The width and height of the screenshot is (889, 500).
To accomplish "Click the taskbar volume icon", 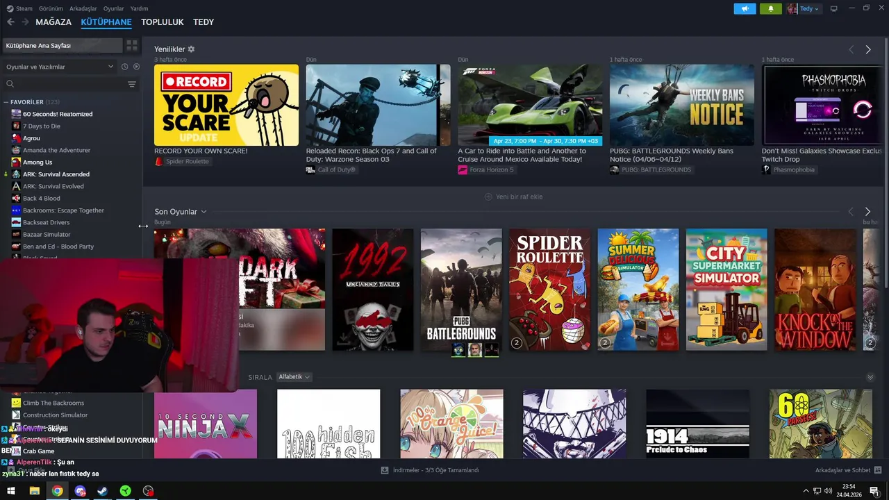I will tap(827, 491).
